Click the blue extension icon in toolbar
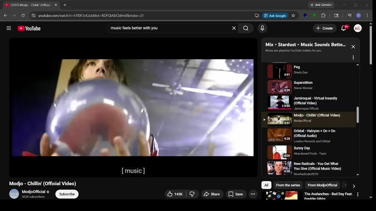376x211 pixels. coord(305,16)
